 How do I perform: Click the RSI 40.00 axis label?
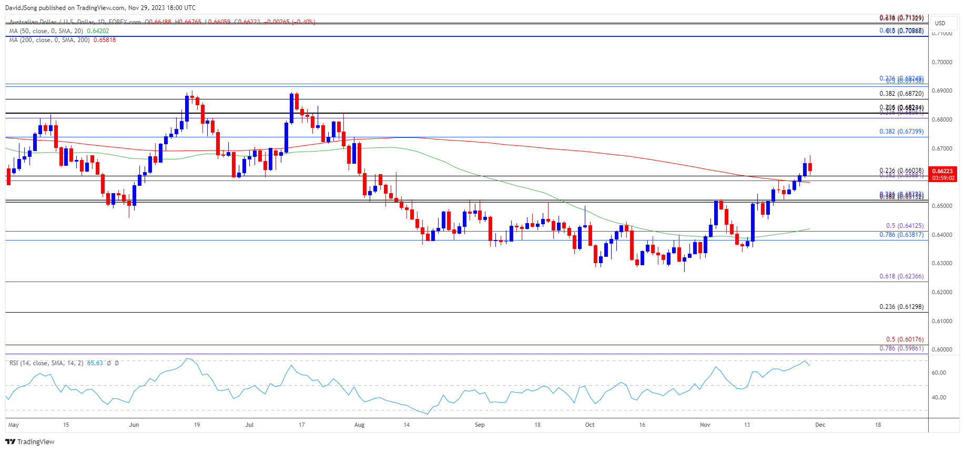[x=939, y=398]
